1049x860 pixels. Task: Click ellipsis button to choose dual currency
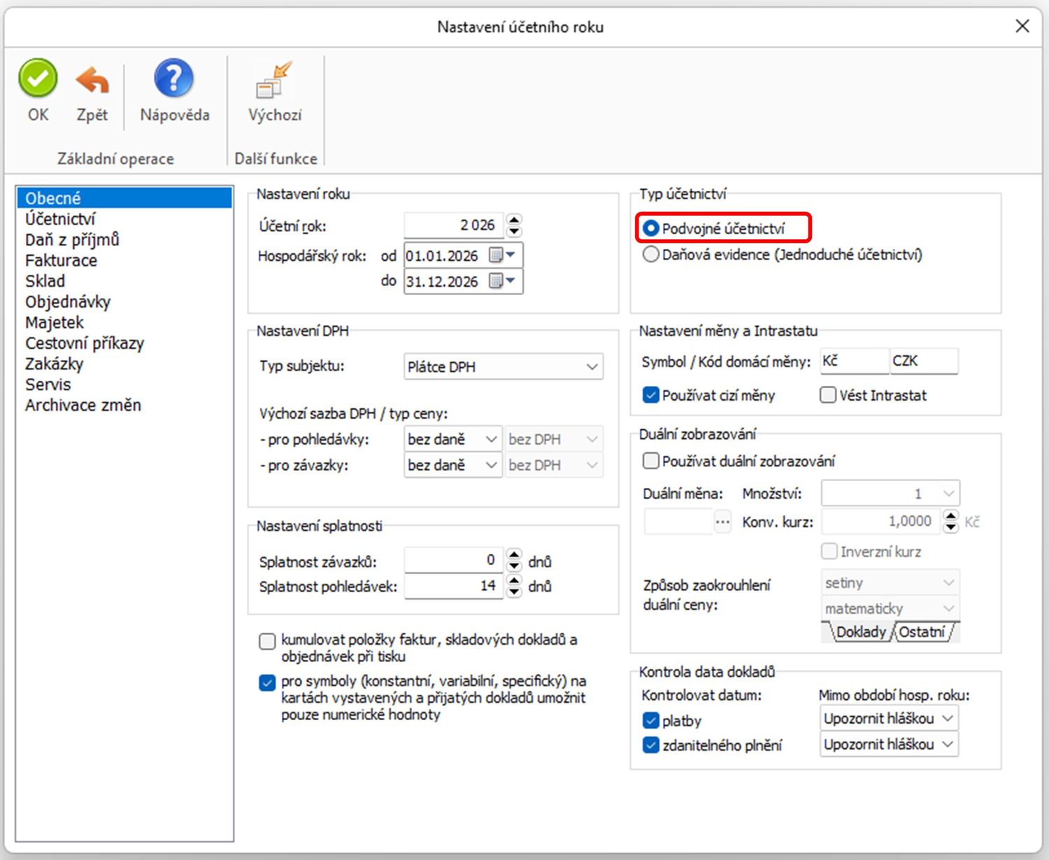pos(722,522)
